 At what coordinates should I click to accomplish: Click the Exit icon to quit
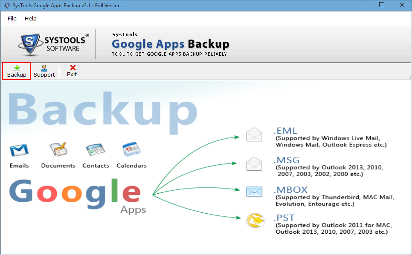click(71, 71)
